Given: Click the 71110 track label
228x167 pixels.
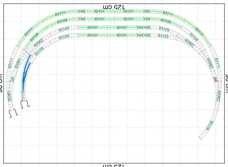Looking at the screenshot, I should 23,96.
